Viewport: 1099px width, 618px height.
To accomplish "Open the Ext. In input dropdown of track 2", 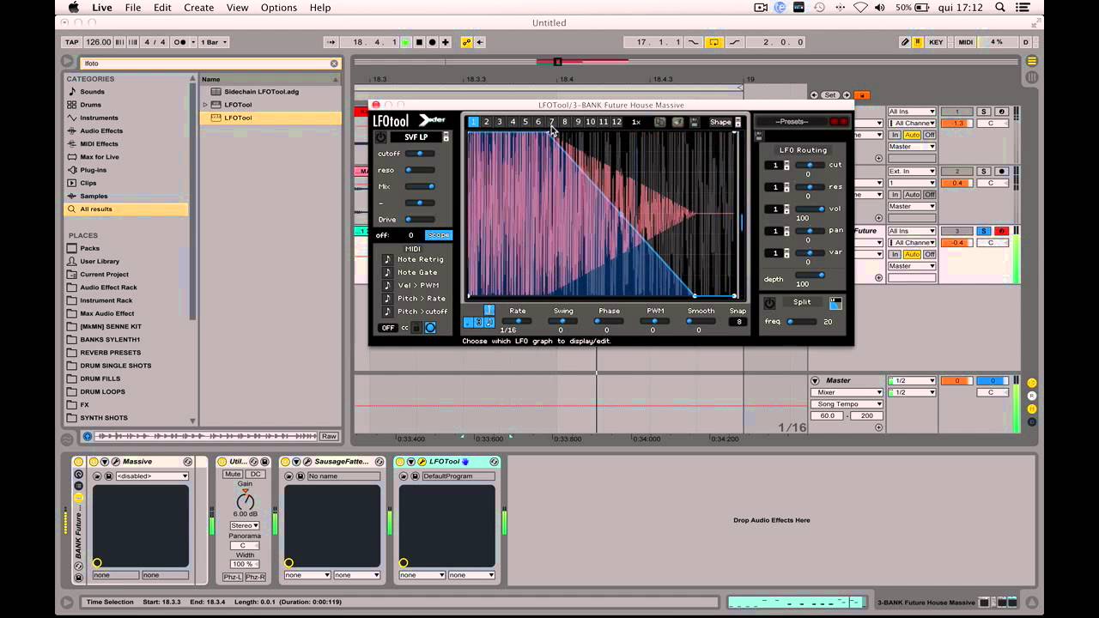I will [912, 172].
